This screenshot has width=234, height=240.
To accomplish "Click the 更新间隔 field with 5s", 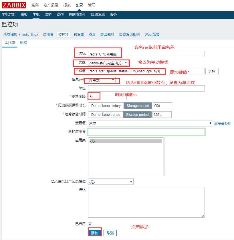I will [107, 97].
